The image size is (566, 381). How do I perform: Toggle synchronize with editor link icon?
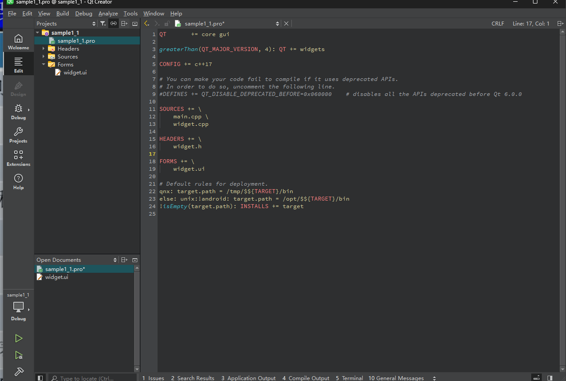click(114, 24)
